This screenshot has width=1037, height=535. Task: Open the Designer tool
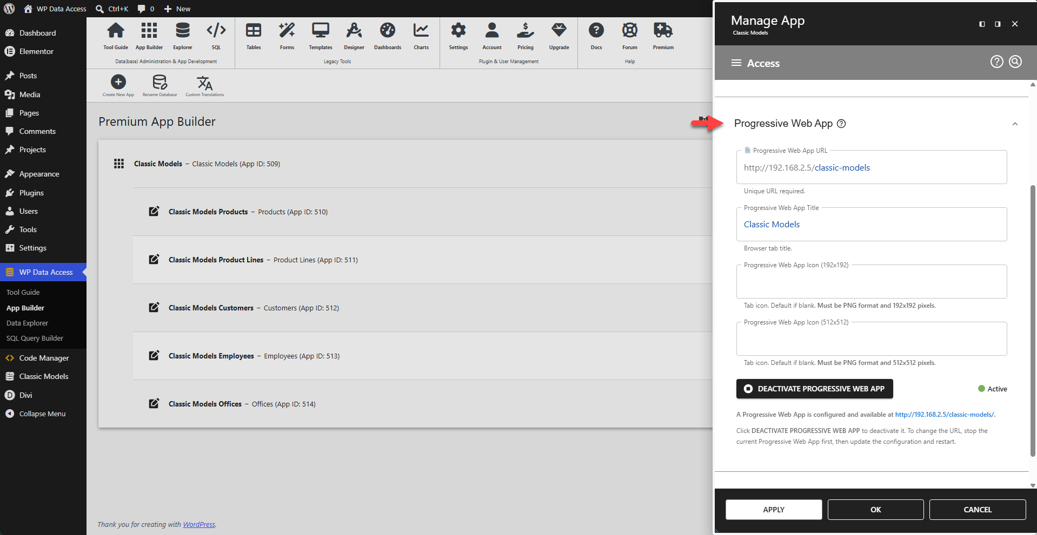pos(354,36)
